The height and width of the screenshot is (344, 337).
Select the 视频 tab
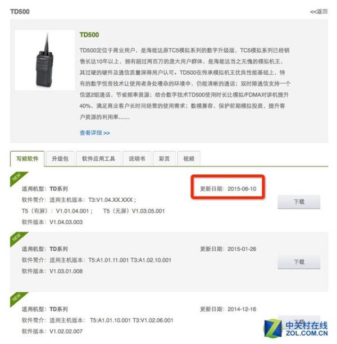[189, 159]
